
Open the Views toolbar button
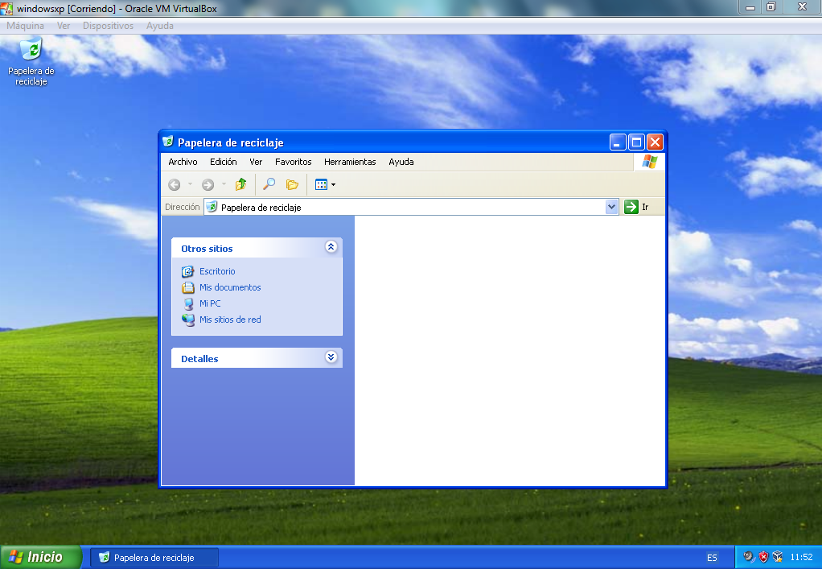coord(325,184)
